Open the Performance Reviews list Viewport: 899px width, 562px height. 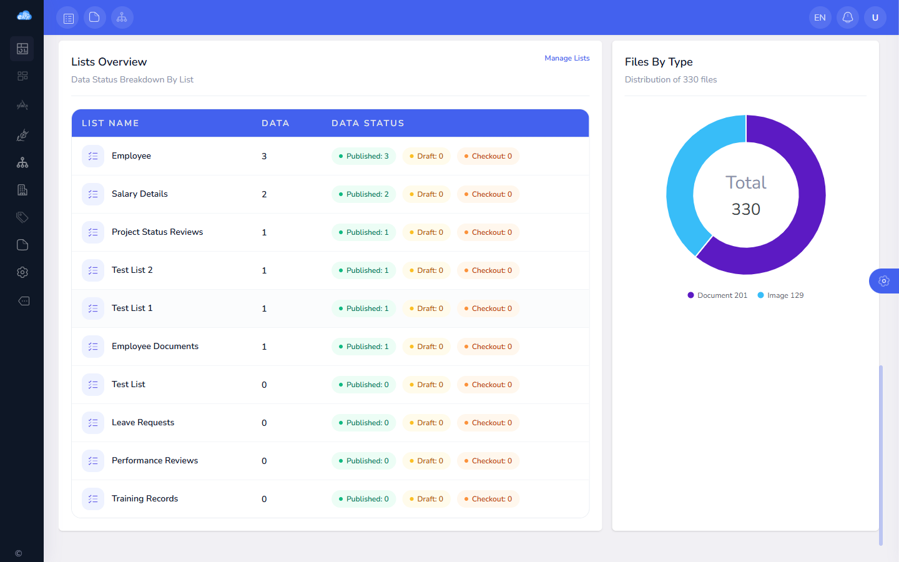[x=155, y=460]
